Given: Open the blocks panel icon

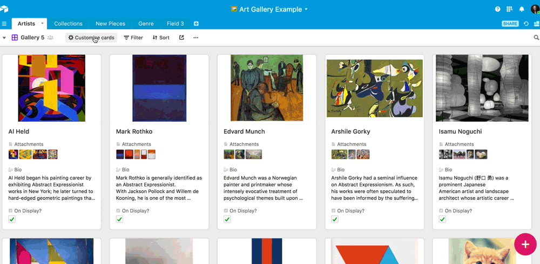Looking at the screenshot, I should tap(536, 24).
